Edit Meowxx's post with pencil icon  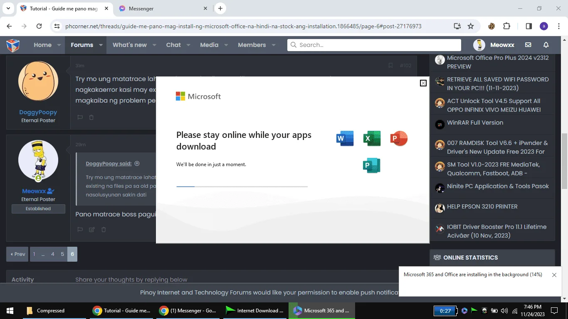click(x=92, y=229)
